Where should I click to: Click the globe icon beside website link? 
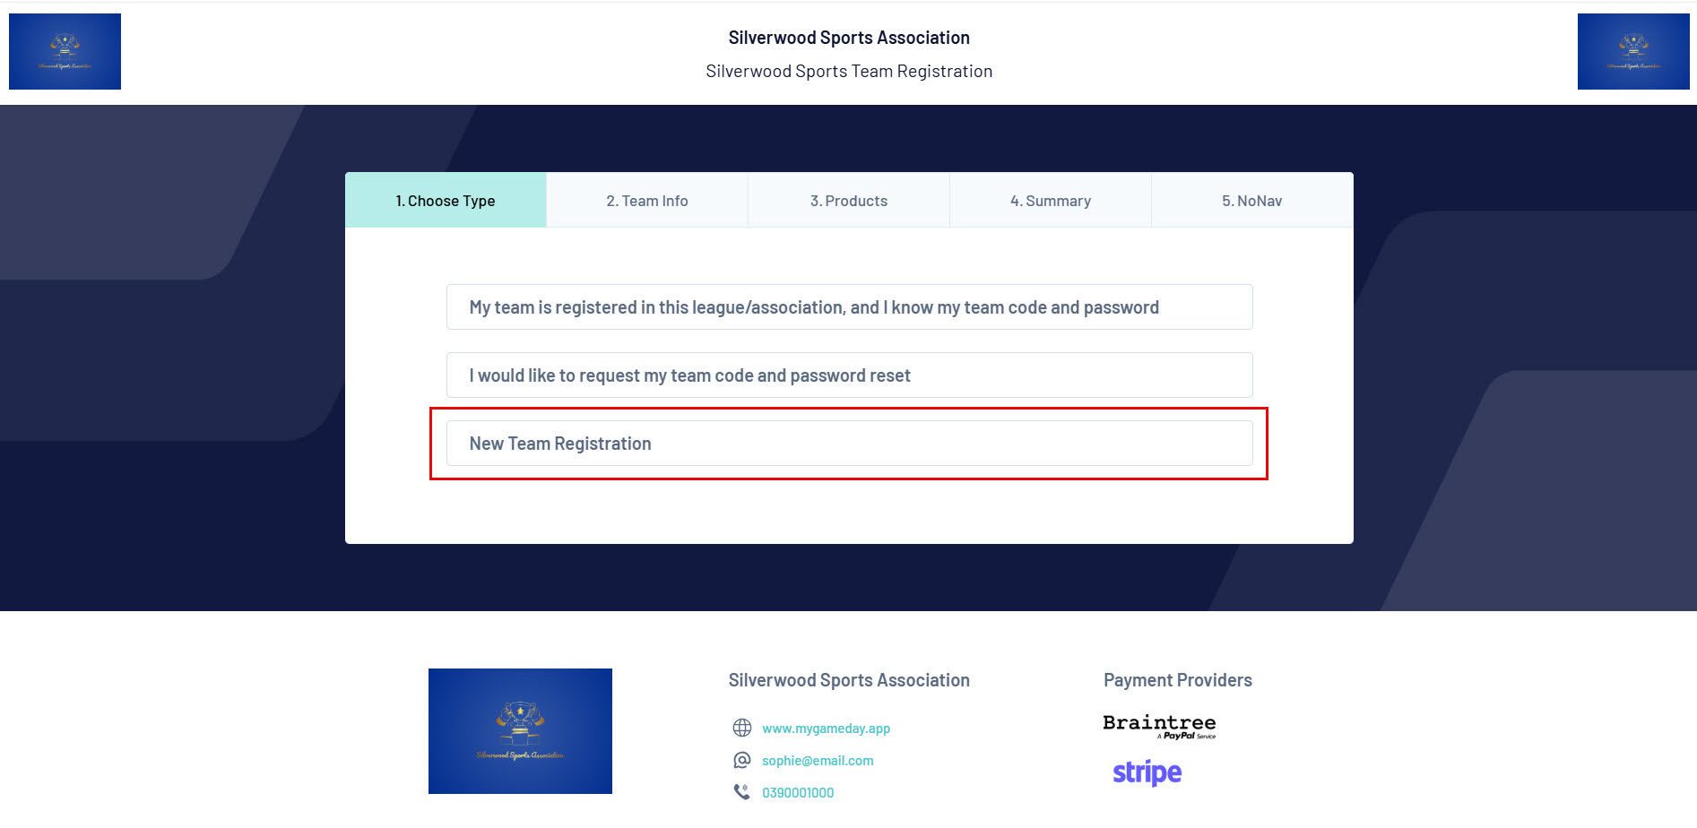742,728
